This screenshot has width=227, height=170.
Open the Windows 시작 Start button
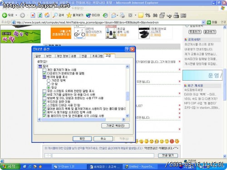[10, 166]
